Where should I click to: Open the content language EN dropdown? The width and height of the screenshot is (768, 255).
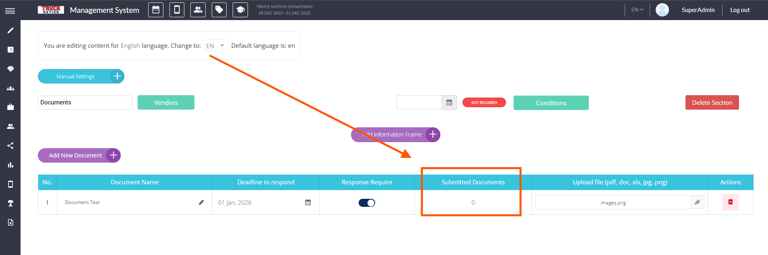(216, 46)
